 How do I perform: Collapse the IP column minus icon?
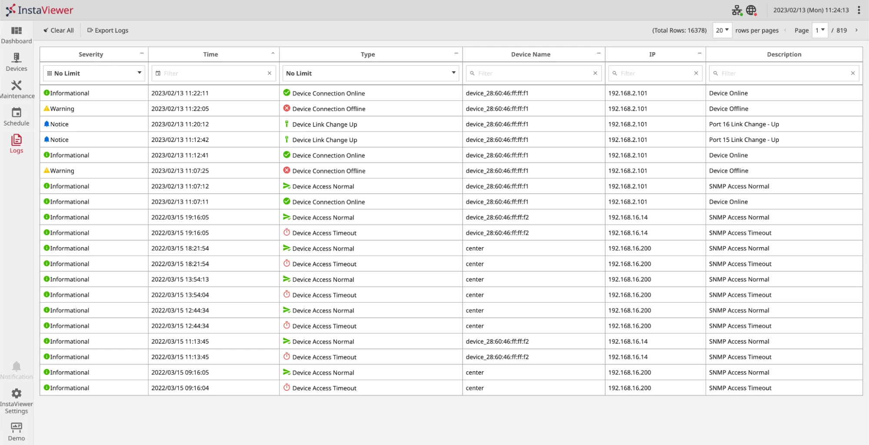pos(699,53)
